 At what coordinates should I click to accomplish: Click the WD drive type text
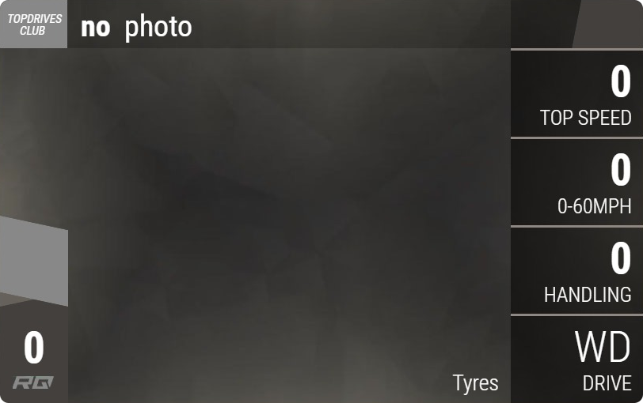point(603,347)
